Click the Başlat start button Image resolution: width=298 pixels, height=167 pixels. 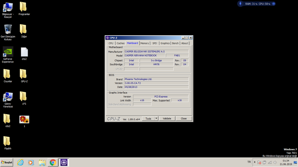point(7,162)
